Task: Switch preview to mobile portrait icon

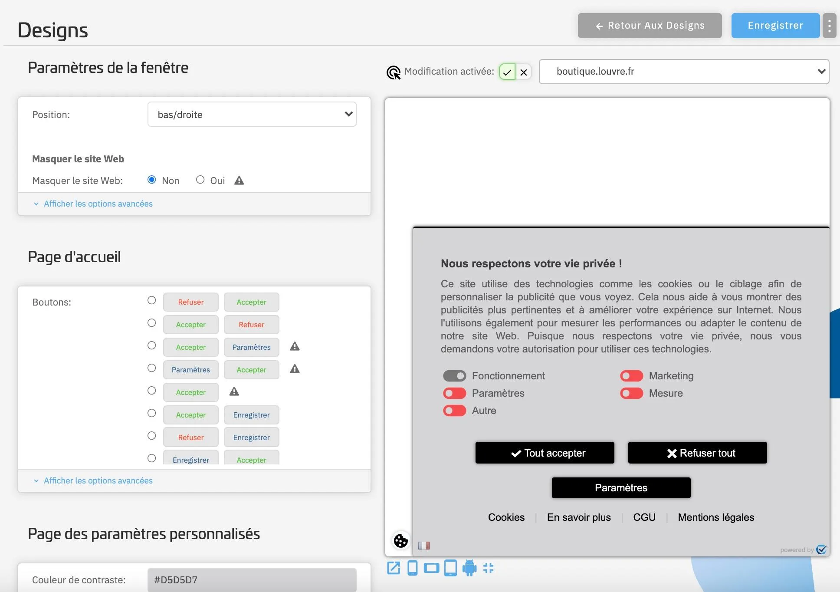Action: 413,568
